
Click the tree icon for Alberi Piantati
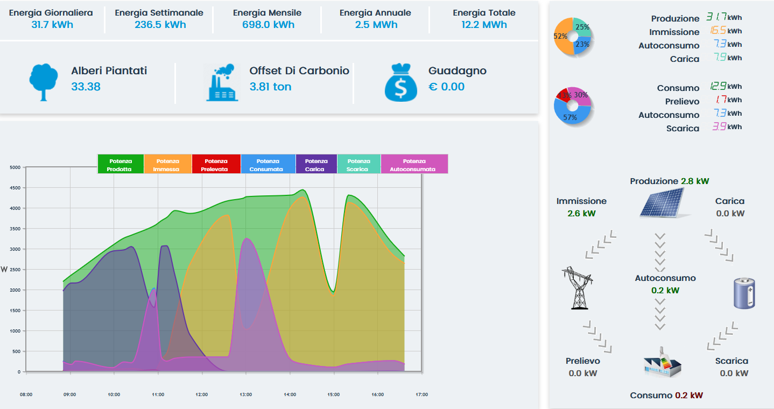coord(43,82)
